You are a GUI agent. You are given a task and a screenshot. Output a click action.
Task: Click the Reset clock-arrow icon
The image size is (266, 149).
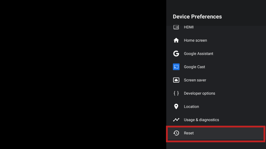pyautogui.click(x=176, y=133)
